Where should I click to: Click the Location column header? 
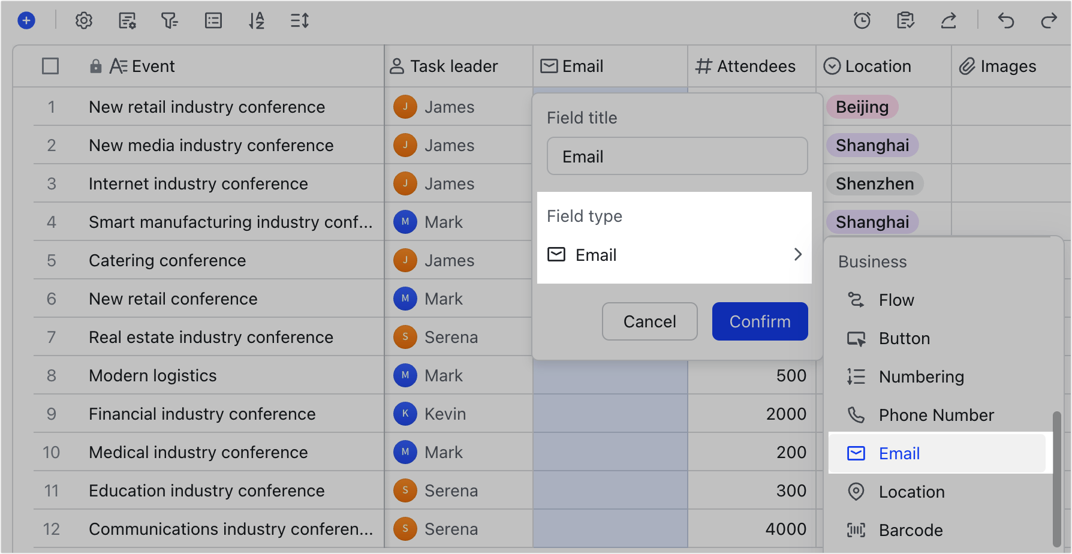tap(883, 66)
